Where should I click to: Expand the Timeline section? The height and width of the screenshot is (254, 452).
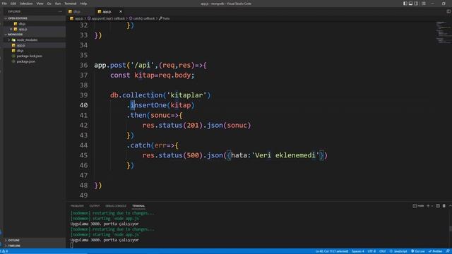(x=14, y=246)
